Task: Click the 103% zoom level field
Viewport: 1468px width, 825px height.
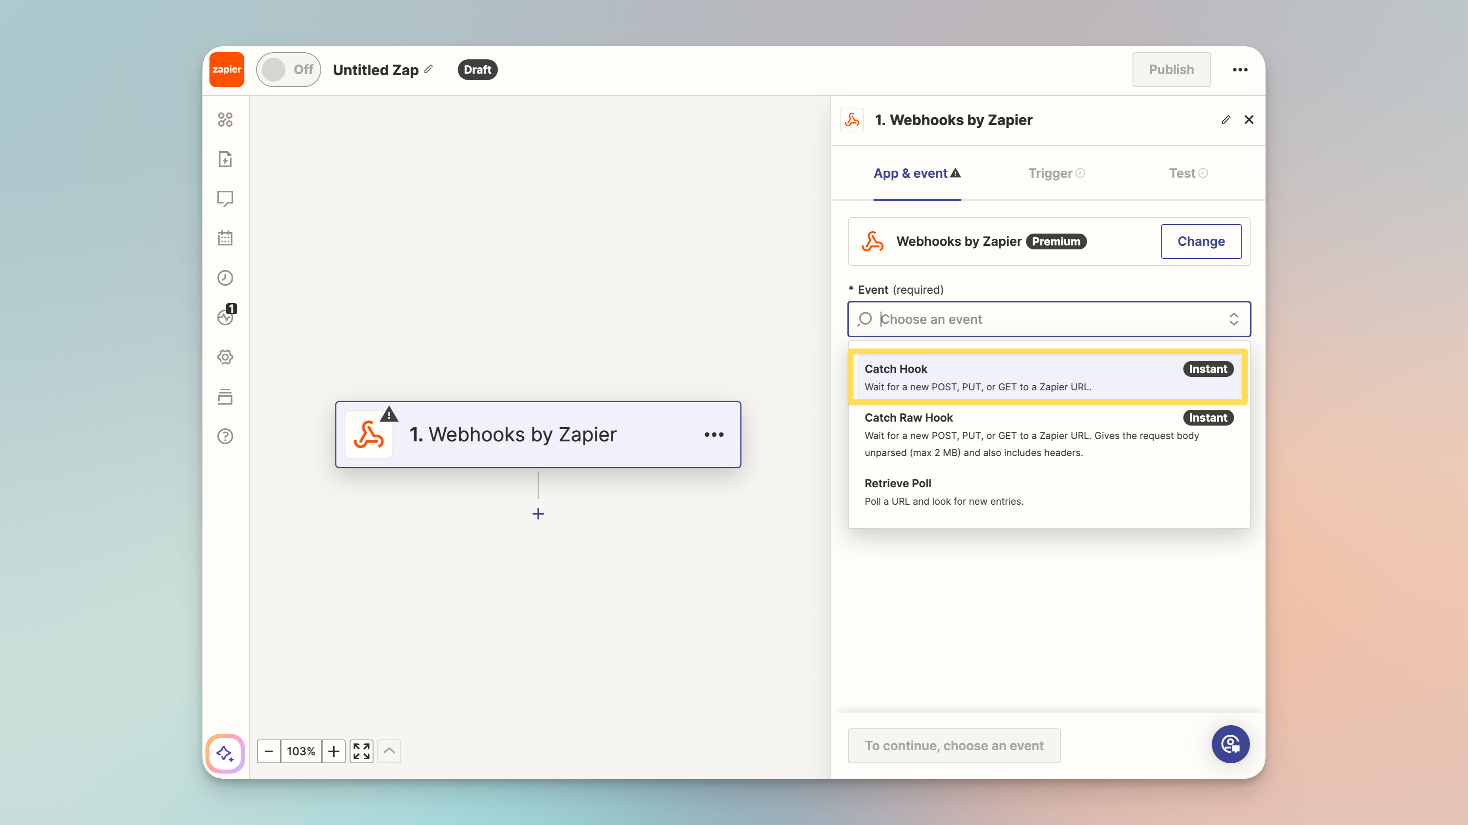Action: [x=301, y=751]
